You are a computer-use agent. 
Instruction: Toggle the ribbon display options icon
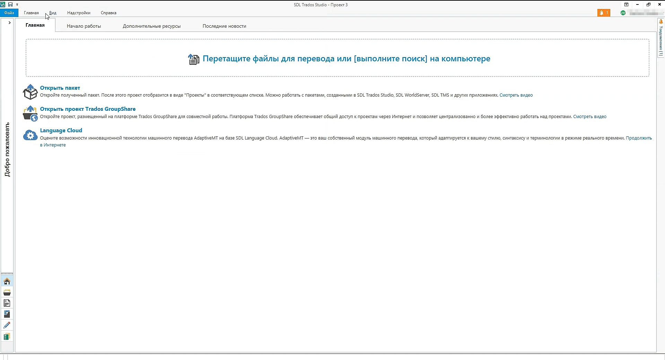tap(626, 4)
